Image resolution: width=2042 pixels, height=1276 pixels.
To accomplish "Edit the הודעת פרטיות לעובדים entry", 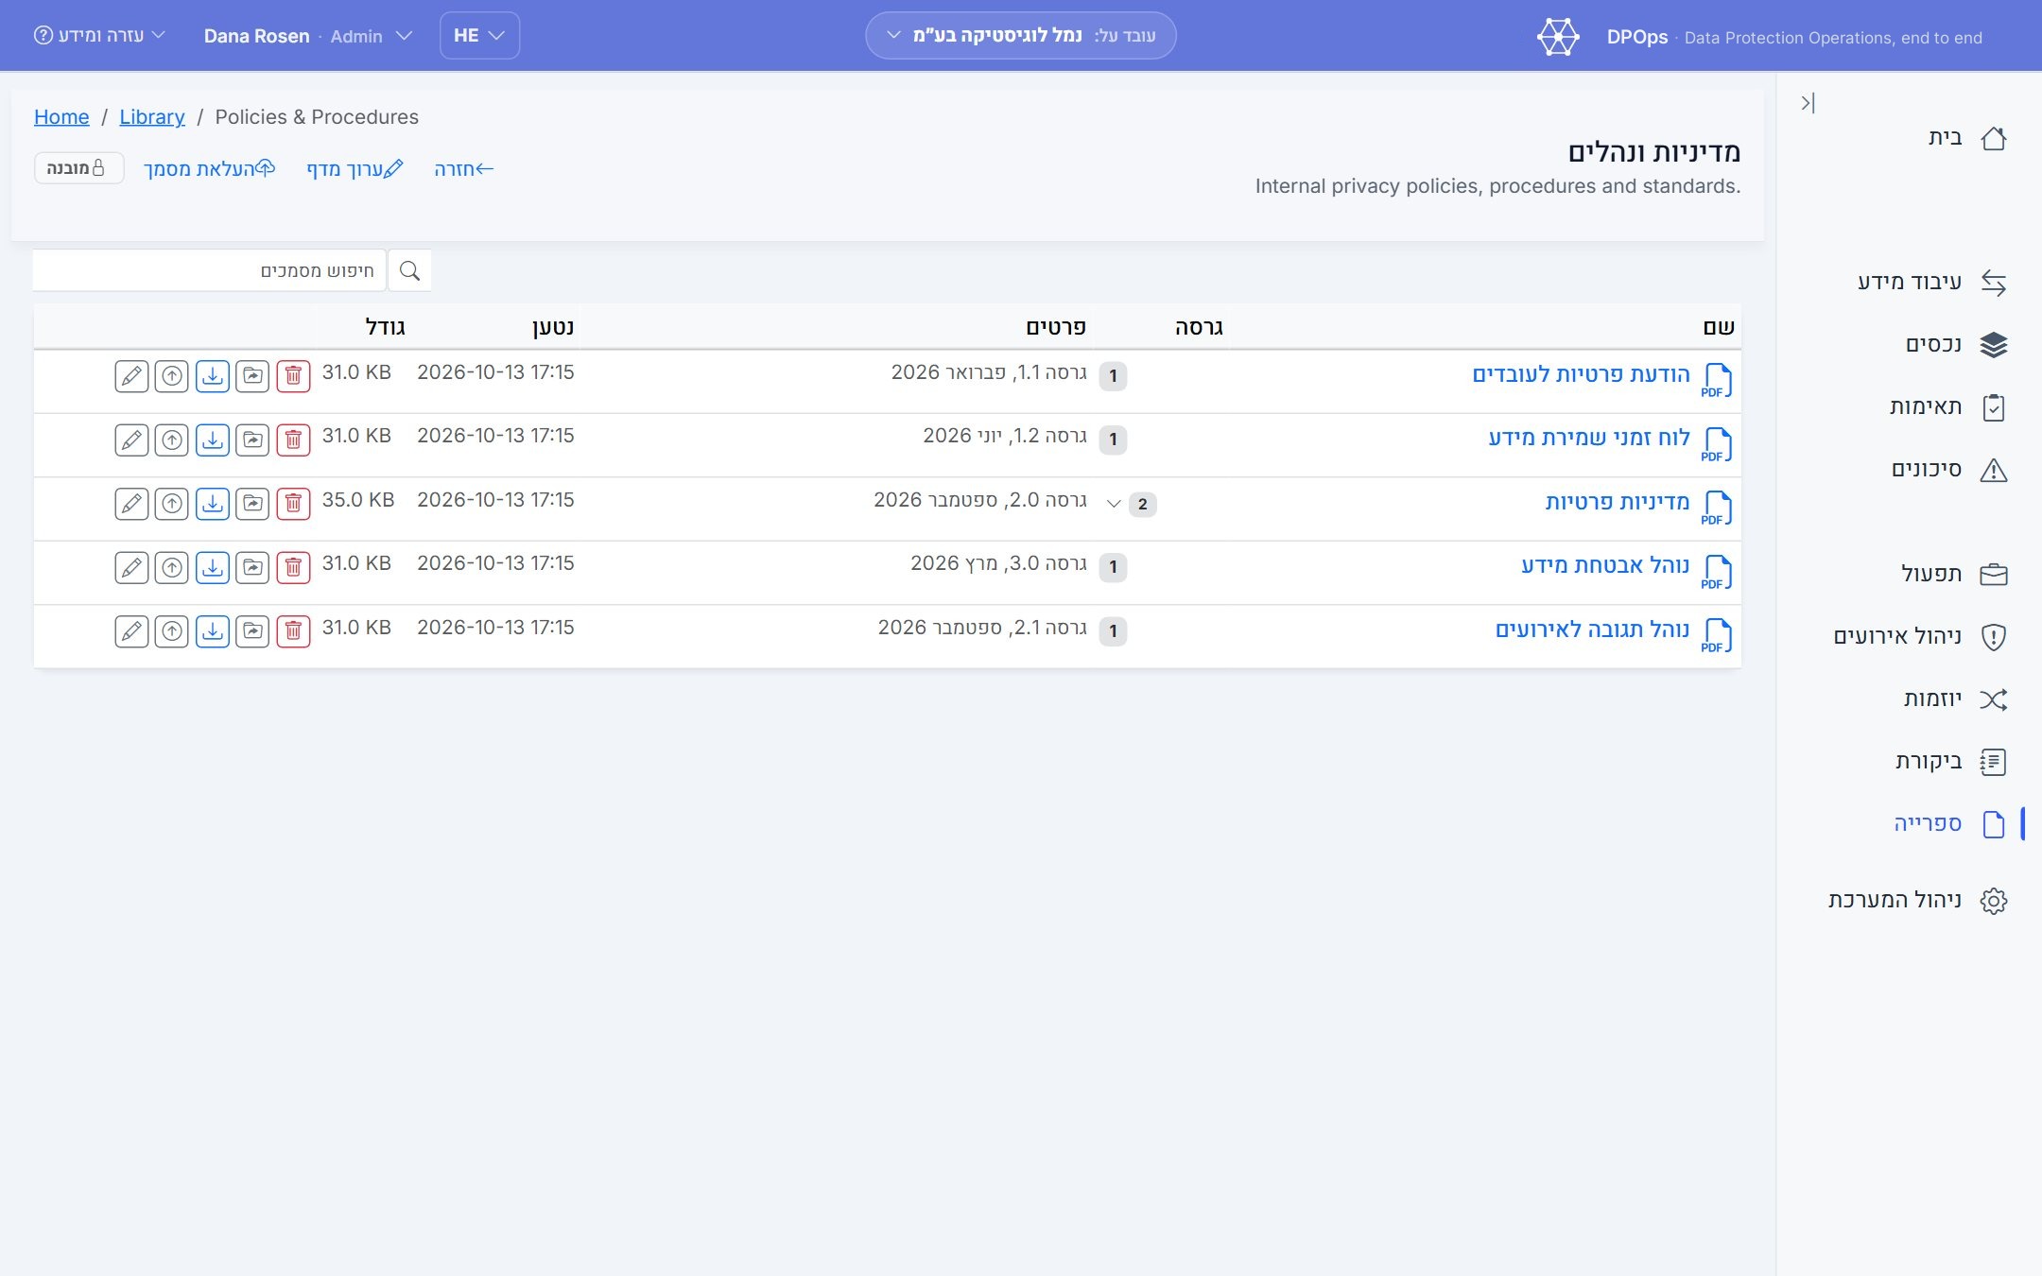I will click(131, 376).
